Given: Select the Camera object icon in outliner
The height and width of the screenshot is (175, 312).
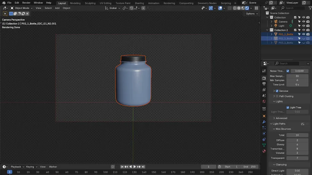Looking at the screenshot, I should click(x=276, y=21).
